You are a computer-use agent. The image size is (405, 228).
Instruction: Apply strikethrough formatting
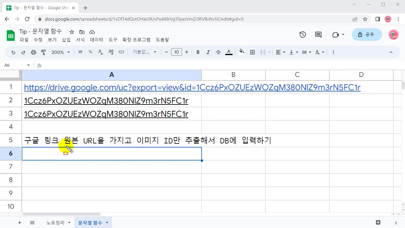click(218, 52)
